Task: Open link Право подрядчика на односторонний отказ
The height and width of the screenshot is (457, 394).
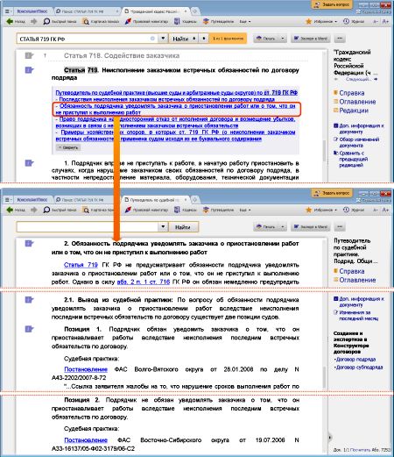Action: 175,122
